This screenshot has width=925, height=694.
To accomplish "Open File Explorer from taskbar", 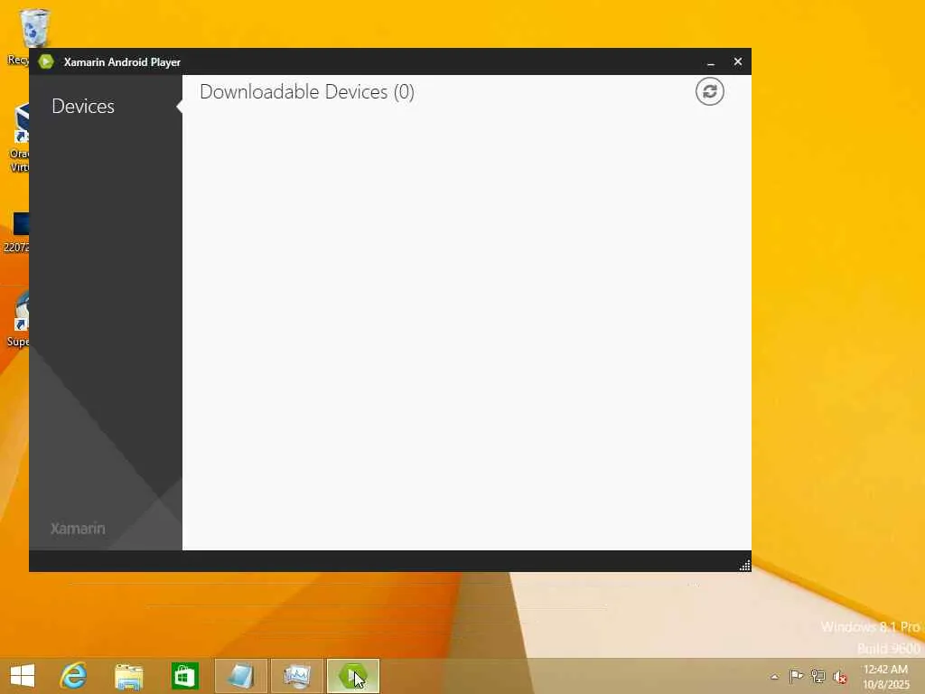I will [x=128, y=676].
